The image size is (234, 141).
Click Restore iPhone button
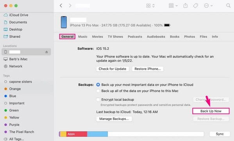click(148, 69)
